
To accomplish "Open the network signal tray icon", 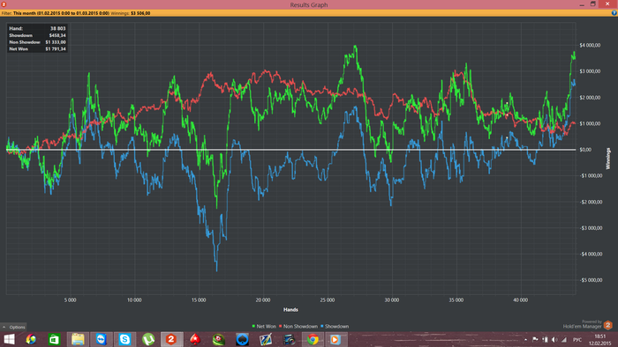I will pos(564,340).
